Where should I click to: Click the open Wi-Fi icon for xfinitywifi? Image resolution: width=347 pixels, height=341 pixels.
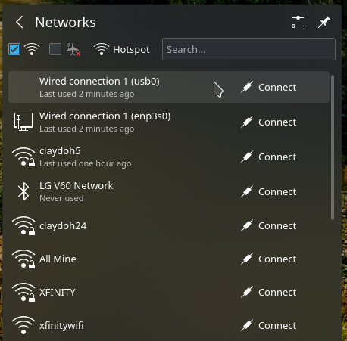(23, 325)
